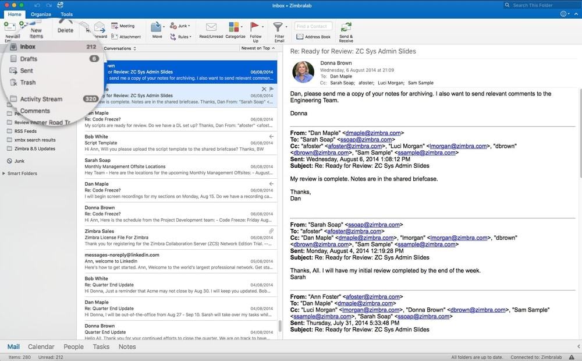The height and width of the screenshot is (361, 582).
Task: Open the Zimbra 8.5 Updates folder
Action: 31,148
